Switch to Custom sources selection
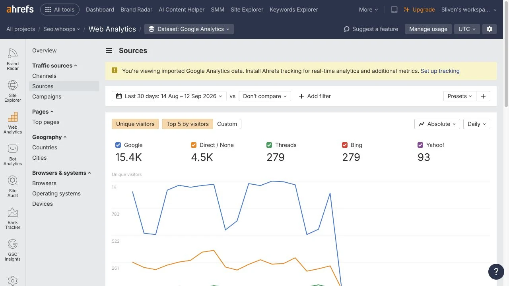 (x=227, y=124)
